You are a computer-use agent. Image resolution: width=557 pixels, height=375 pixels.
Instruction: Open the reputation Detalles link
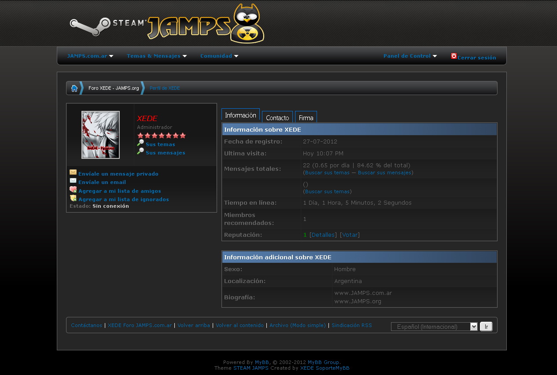coord(323,235)
